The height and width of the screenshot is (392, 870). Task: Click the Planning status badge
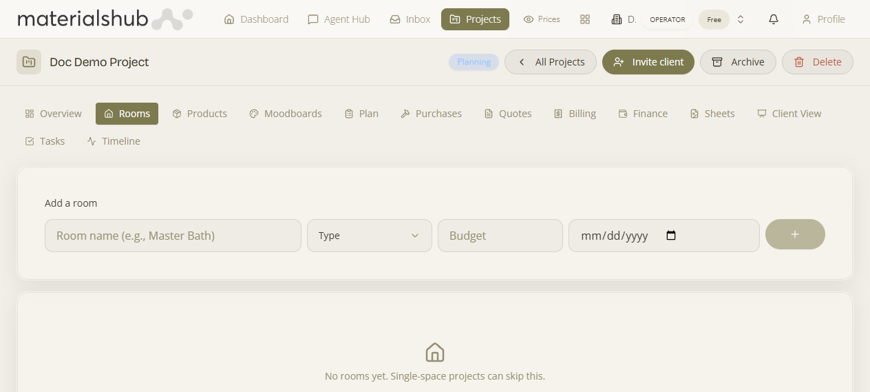click(474, 62)
